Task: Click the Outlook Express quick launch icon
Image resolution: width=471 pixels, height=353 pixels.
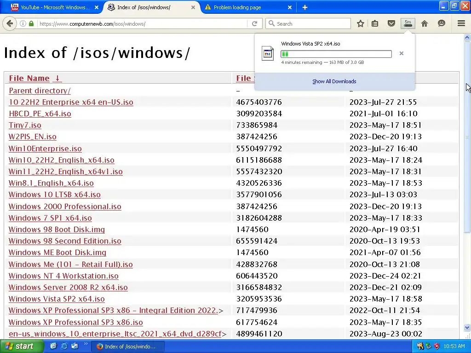Action: (x=75, y=346)
